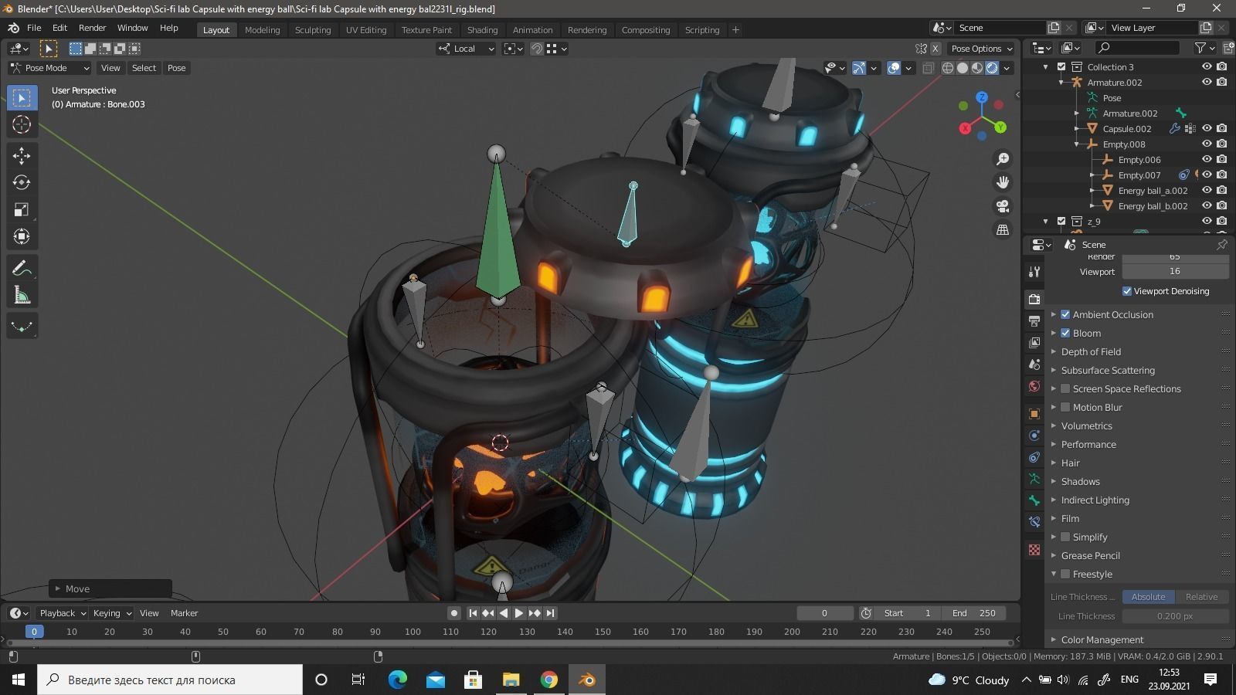Activate the Move tool

(x=22, y=156)
